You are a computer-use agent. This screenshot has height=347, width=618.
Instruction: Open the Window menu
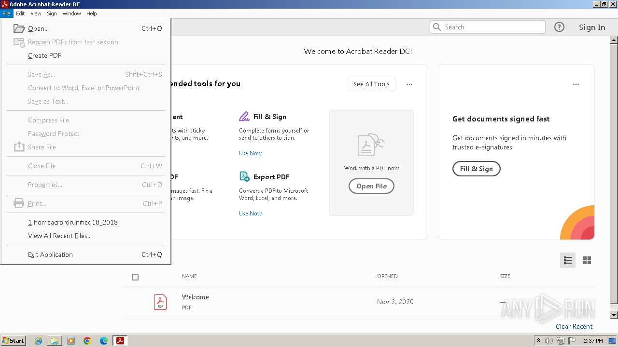(71, 13)
